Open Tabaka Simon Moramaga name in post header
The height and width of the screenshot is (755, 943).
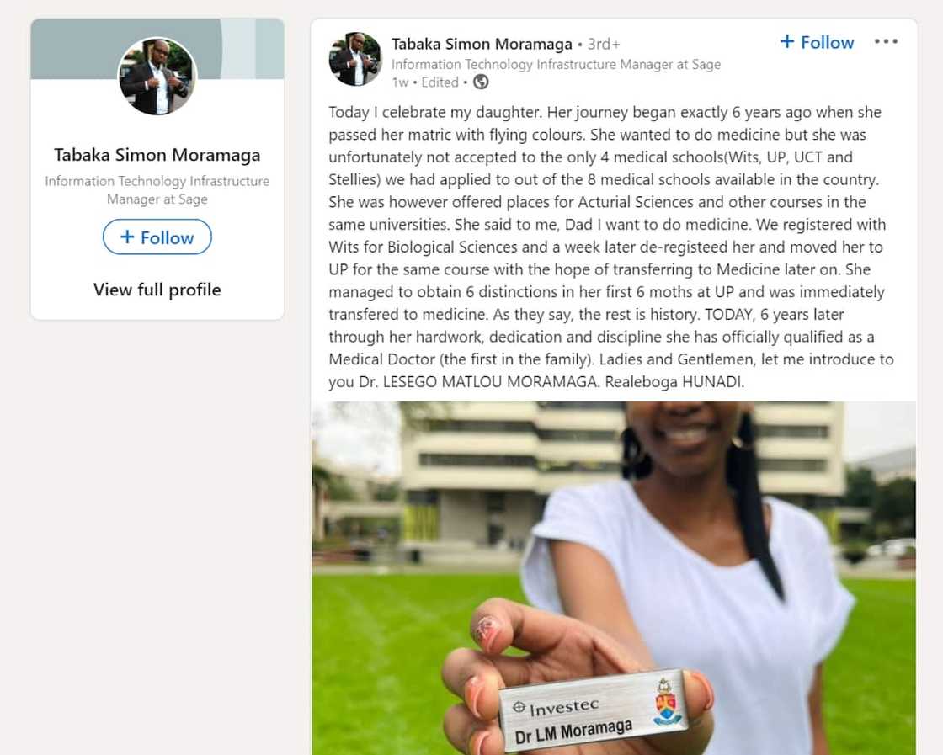(482, 44)
